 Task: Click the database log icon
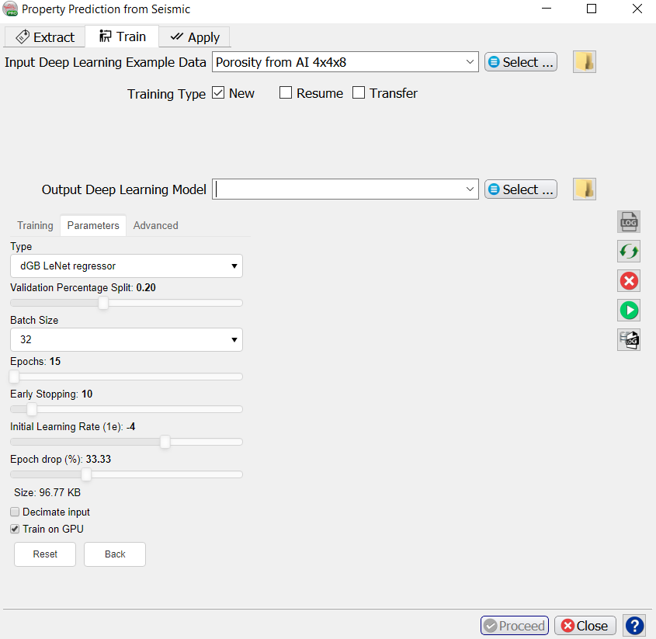click(x=629, y=340)
